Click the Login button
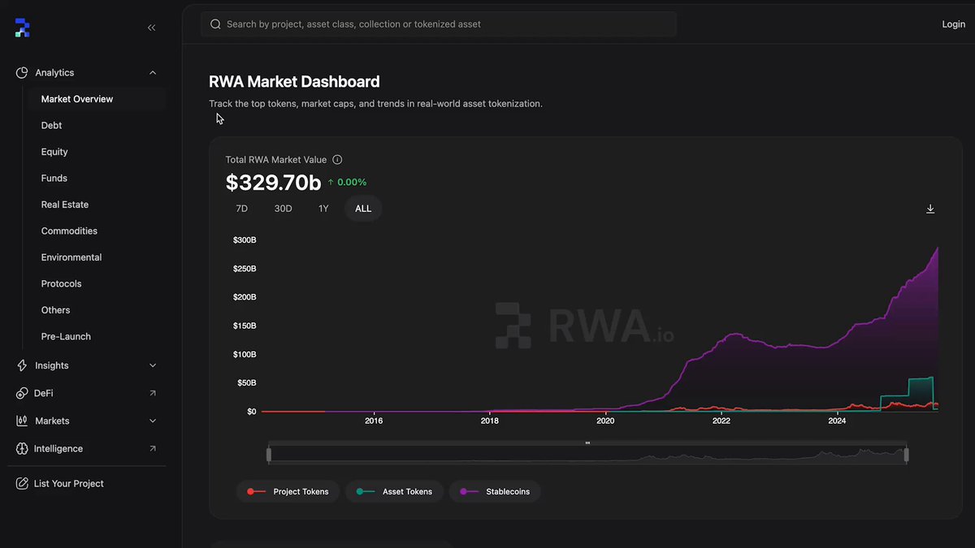Image resolution: width=975 pixels, height=548 pixels. point(953,24)
